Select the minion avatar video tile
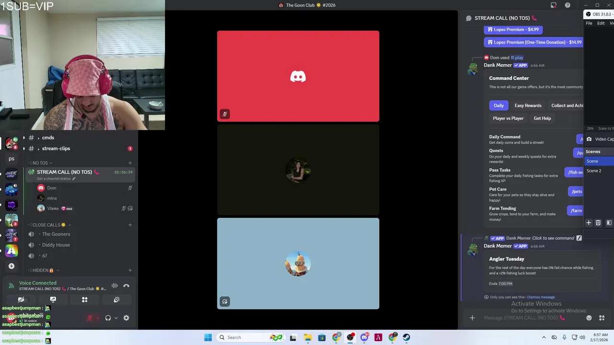Image resolution: width=614 pixels, height=345 pixels. click(298, 264)
